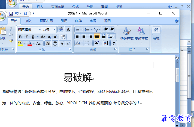
Task: Open the font size dropdown 五号
Action: click(54, 29)
